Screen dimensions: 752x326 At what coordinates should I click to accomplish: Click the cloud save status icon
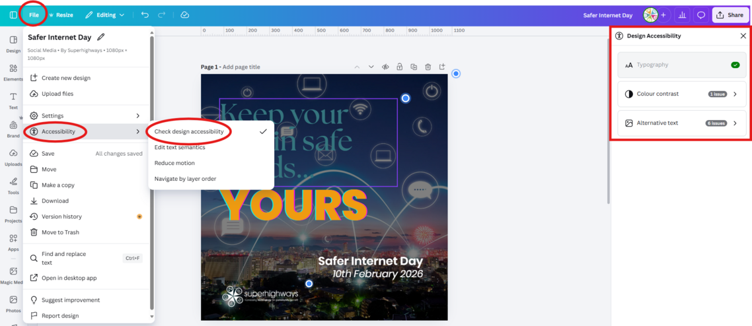[184, 15]
